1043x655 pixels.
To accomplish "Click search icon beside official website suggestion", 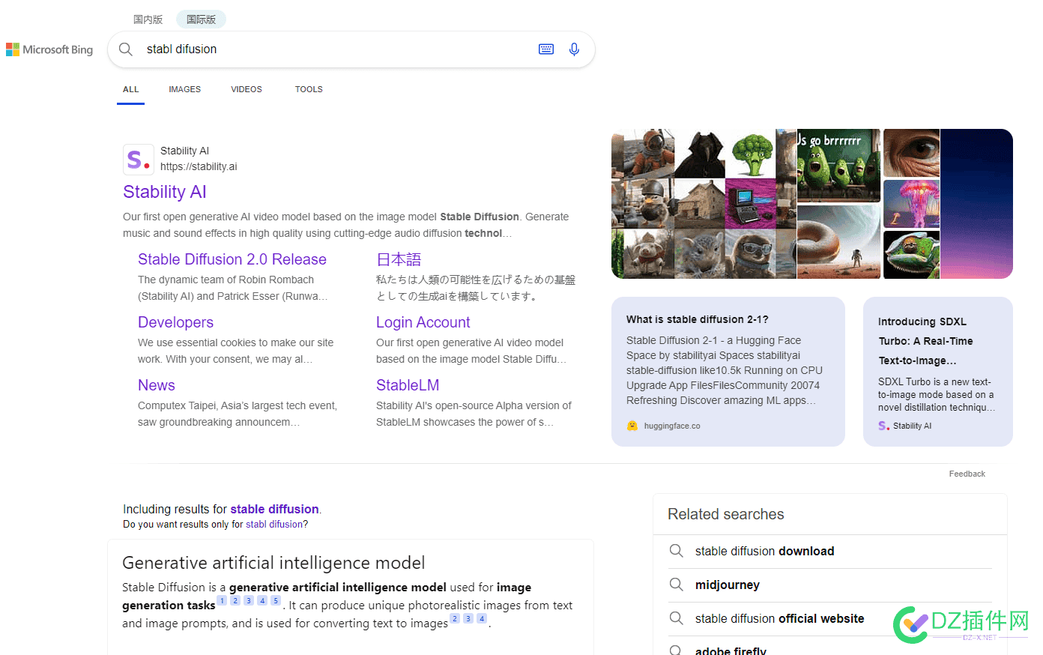I will pos(676,618).
